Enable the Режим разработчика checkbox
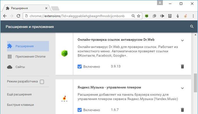The image size is (198, 114). click(x=42, y=82)
